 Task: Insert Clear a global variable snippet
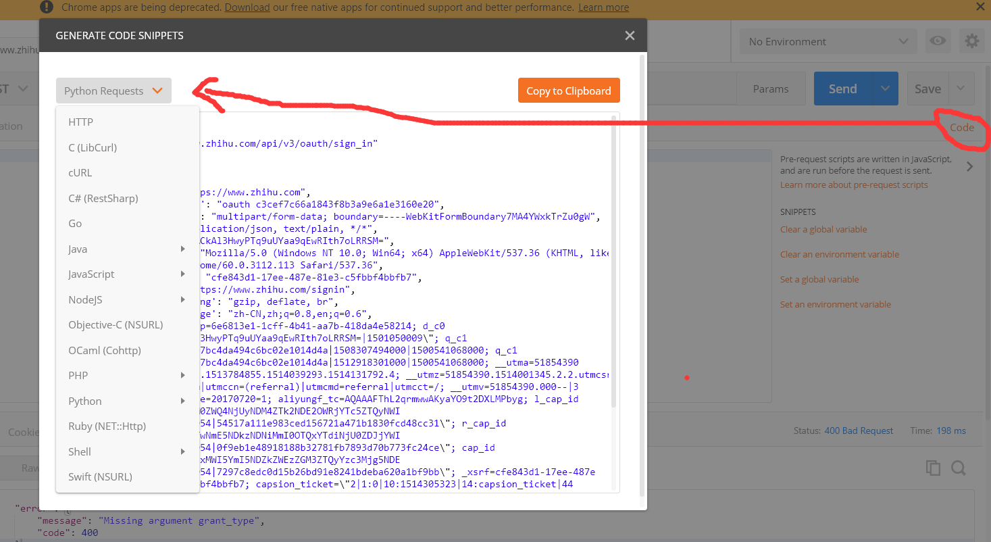823,230
